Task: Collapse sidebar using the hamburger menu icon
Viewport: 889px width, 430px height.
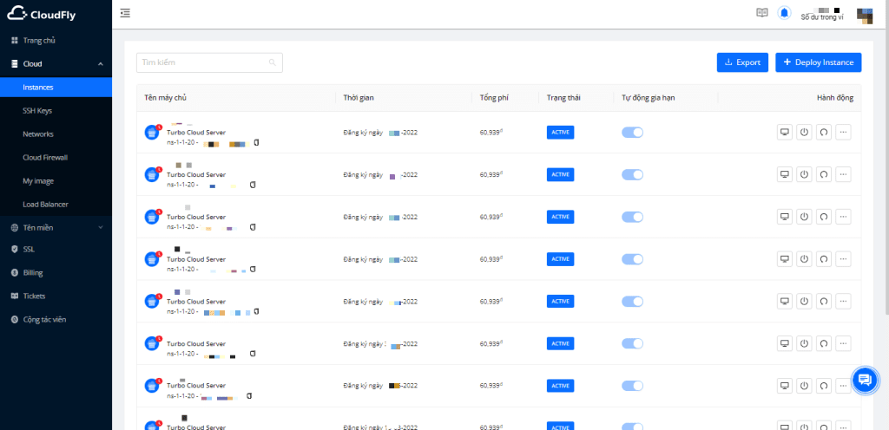Action: 126,13
